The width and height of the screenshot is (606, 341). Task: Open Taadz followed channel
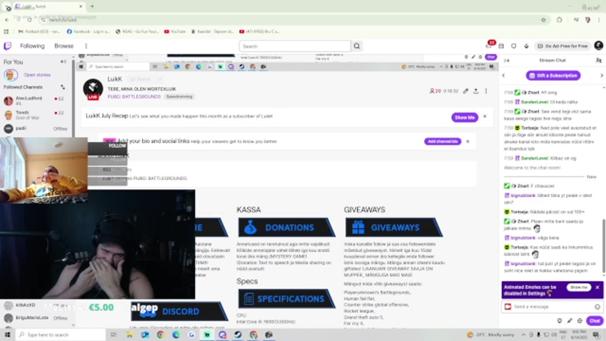click(36, 115)
